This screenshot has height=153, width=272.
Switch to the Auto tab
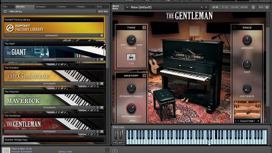(x=102, y=7)
